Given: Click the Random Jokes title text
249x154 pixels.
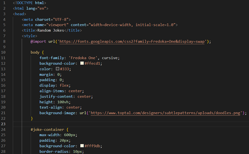Looking at the screenshot, I should pos(50,30).
